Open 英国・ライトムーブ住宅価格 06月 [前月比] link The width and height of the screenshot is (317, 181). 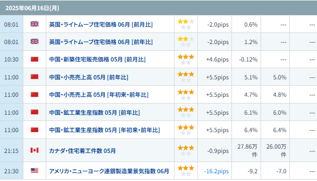tap(101, 25)
